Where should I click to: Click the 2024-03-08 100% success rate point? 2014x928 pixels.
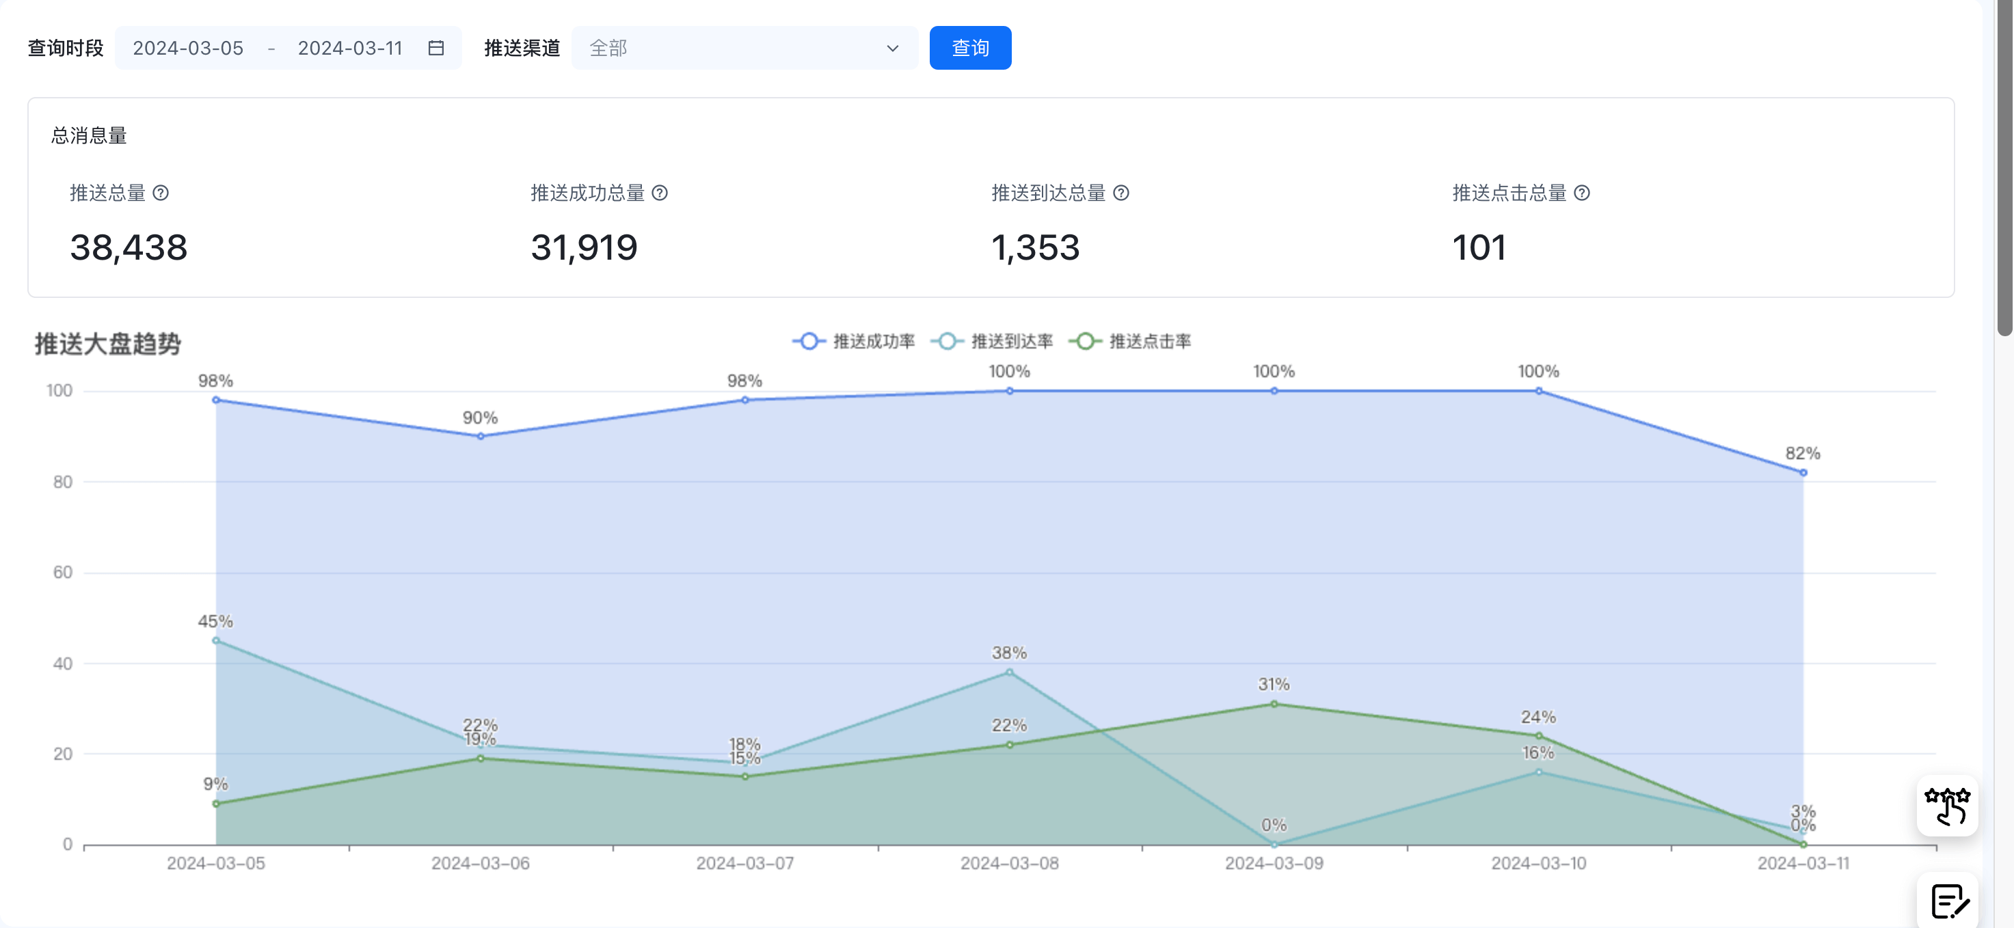click(x=1009, y=391)
